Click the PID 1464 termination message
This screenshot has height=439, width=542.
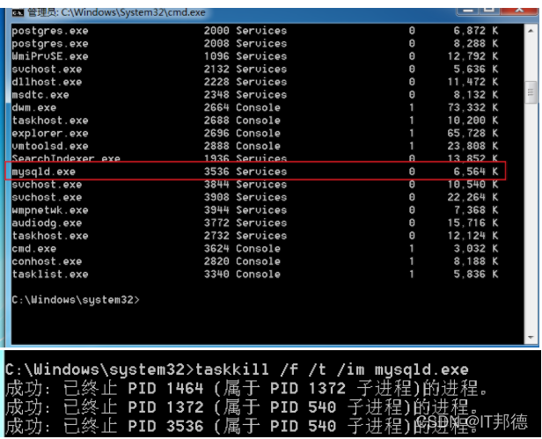[246, 388]
